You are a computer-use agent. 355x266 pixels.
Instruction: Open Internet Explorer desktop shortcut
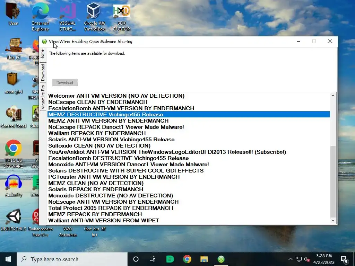[40, 17]
